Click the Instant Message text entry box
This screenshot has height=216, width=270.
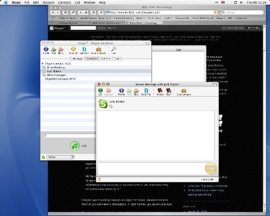151,169
